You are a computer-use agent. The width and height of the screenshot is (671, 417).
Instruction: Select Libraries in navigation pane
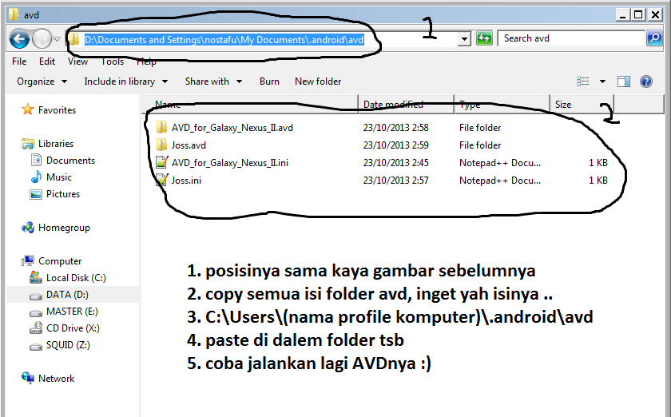56,144
